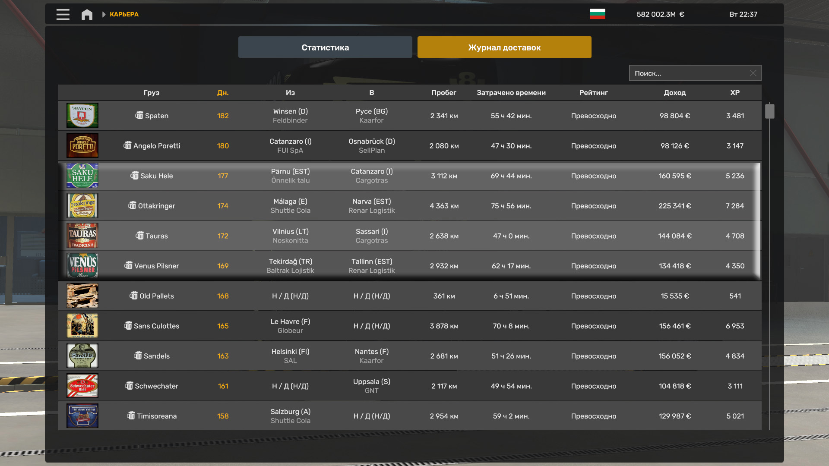This screenshot has height=466, width=829.
Task: Click the Sandels label thumbnail
Action: tap(82, 356)
